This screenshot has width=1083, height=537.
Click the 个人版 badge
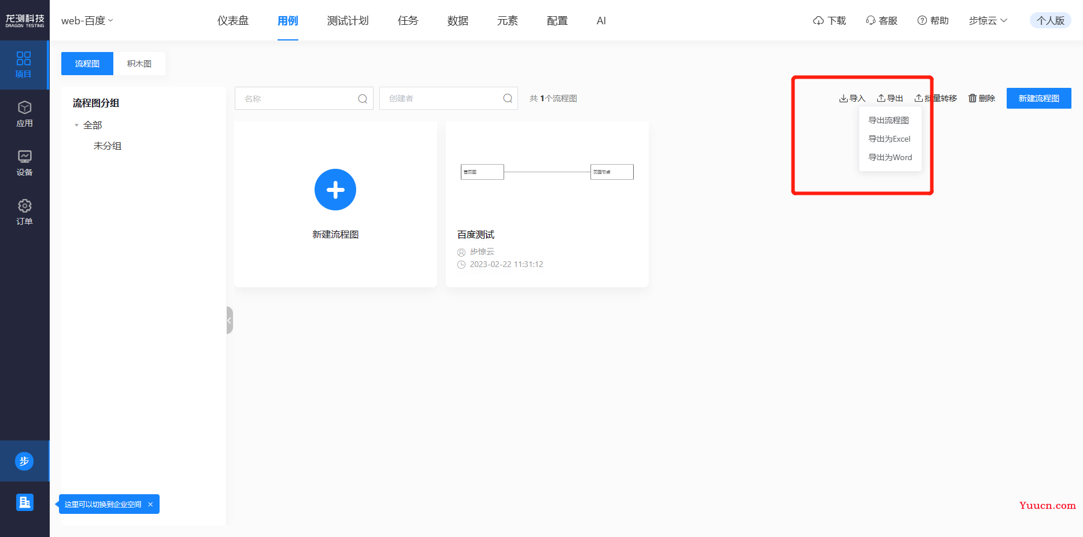[x=1051, y=21]
